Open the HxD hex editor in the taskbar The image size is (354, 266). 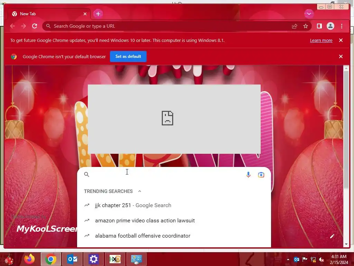tap(115, 259)
